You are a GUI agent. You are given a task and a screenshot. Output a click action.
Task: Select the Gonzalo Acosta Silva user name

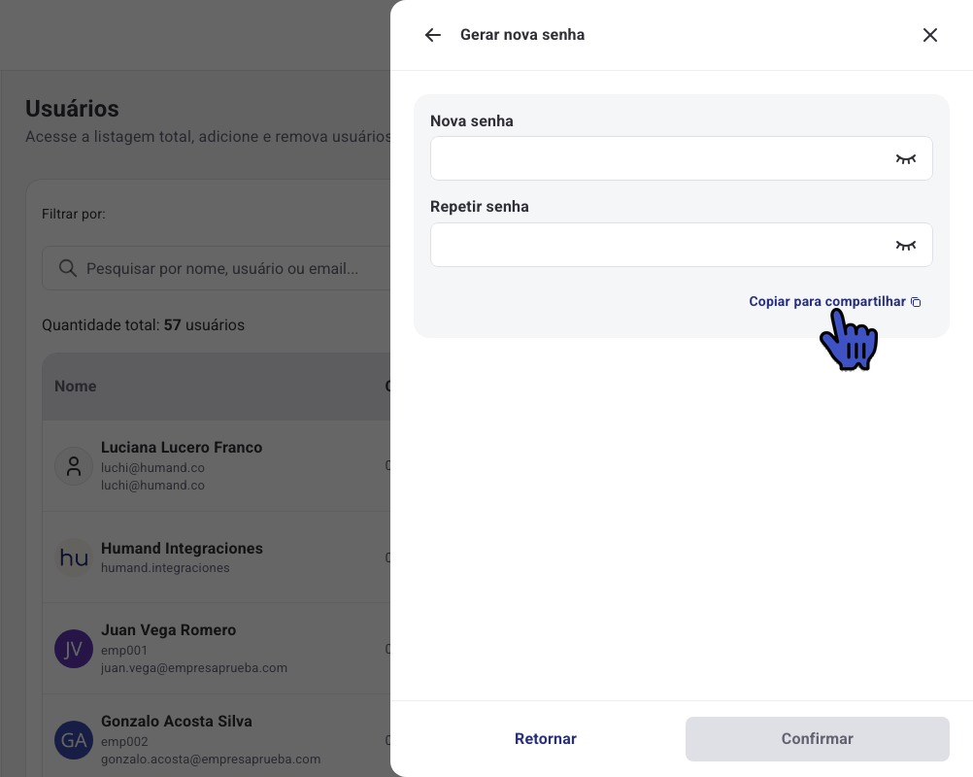click(x=176, y=721)
